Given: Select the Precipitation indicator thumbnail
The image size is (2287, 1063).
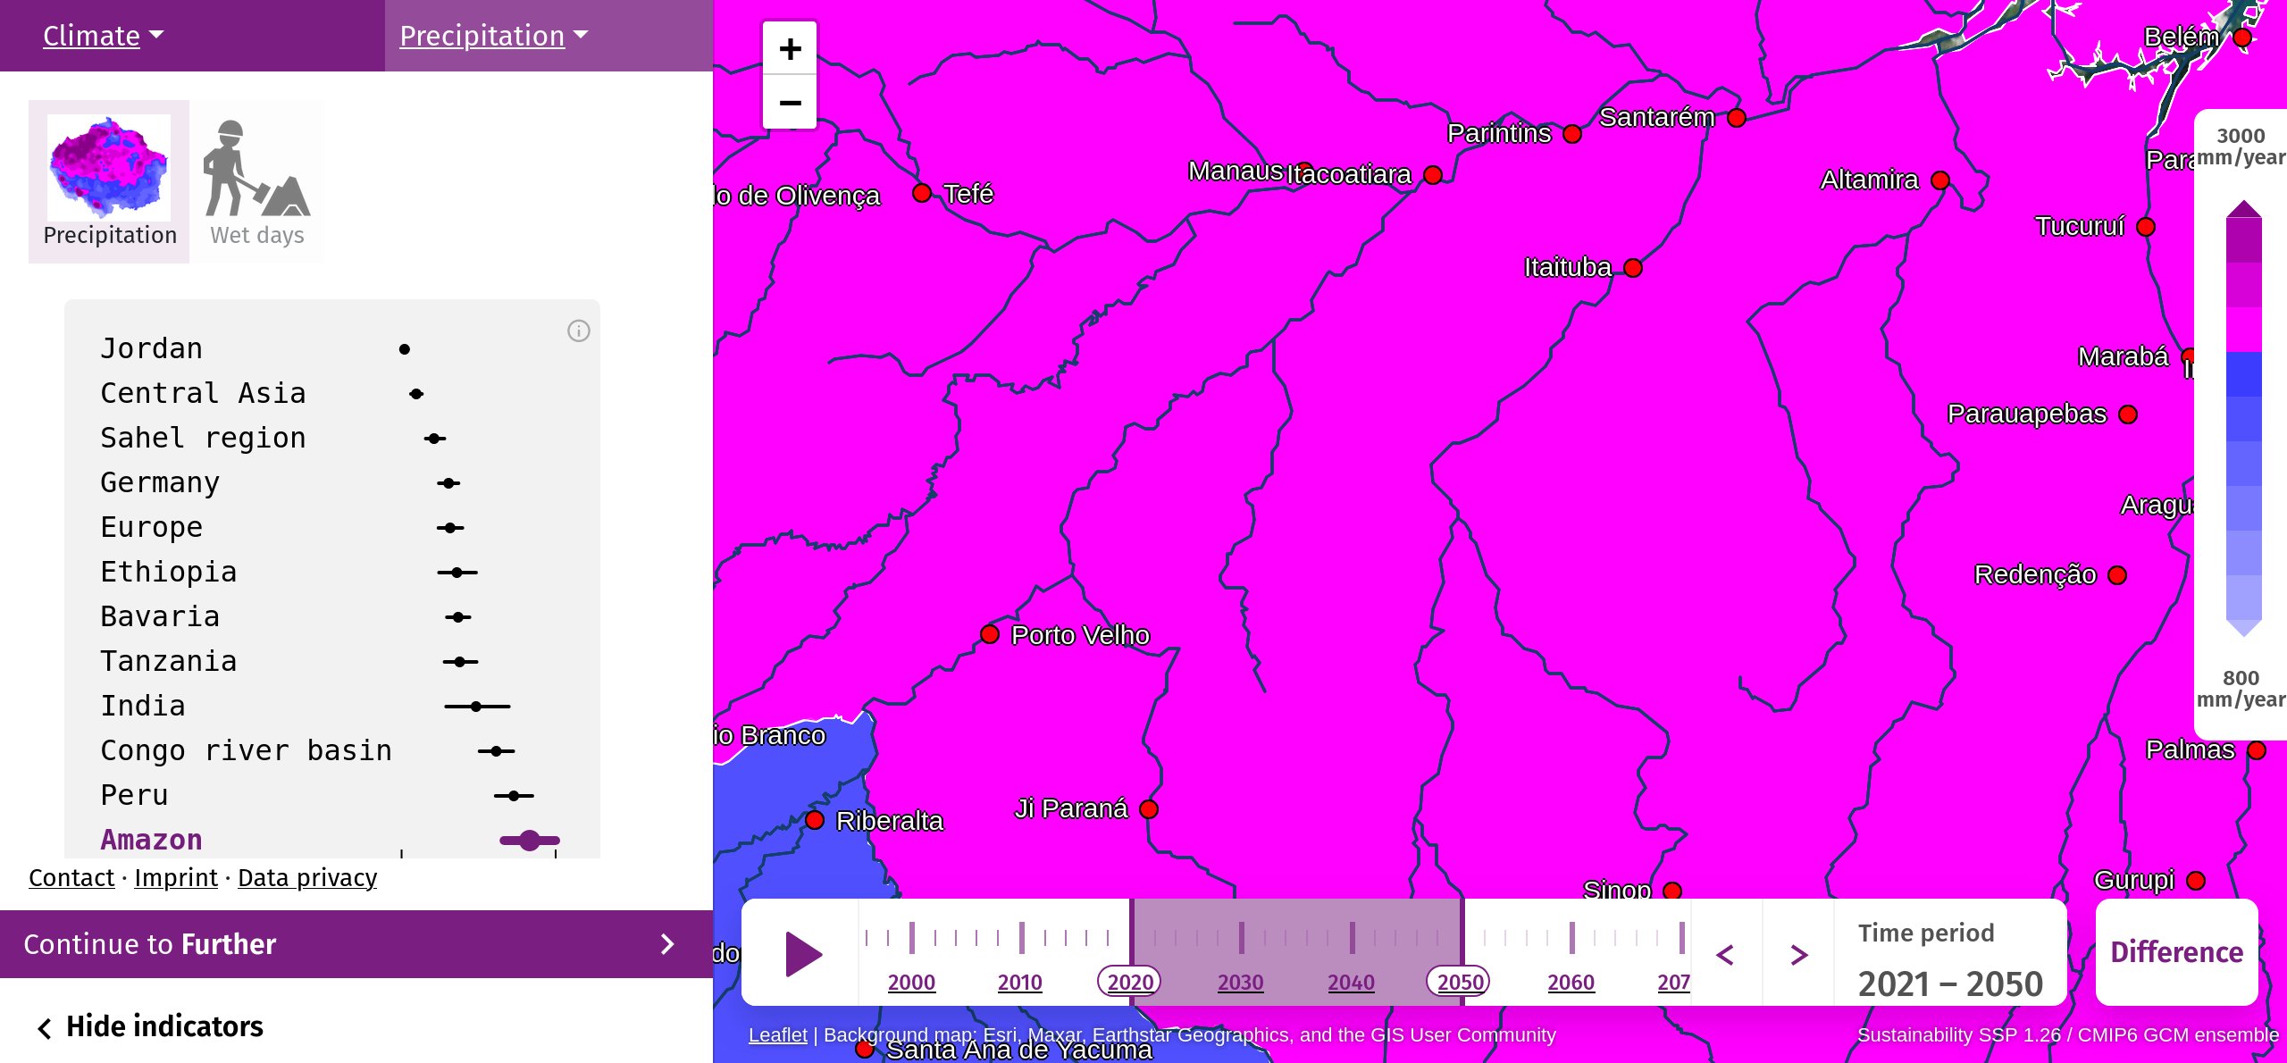Looking at the screenshot, I should [x=109, y=182].
